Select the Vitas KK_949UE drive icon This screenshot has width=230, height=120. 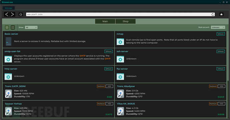click(121, 111)
